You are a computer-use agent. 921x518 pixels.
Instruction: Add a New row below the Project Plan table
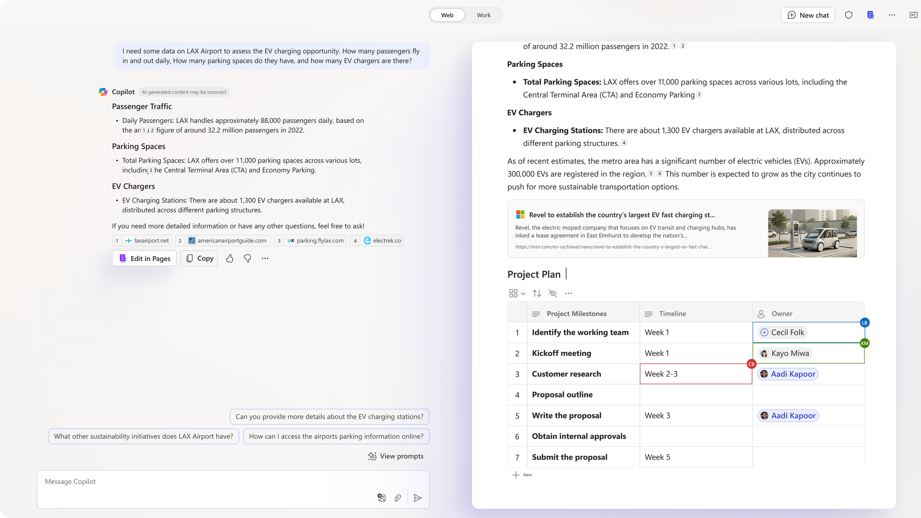click(522, 475)
